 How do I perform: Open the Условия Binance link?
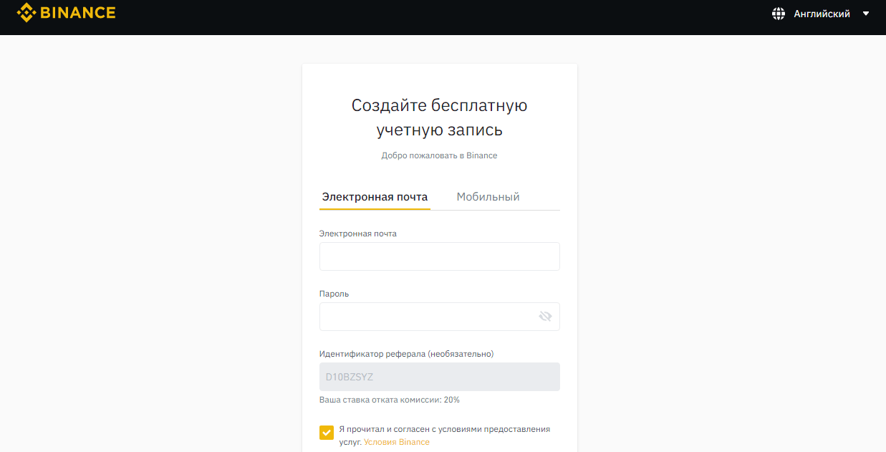click(x=397, y=442)
